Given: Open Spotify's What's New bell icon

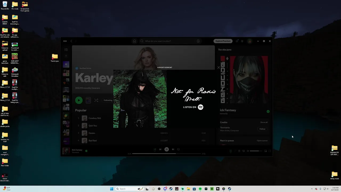Looking at the screenshot, I should pos(237,41).
